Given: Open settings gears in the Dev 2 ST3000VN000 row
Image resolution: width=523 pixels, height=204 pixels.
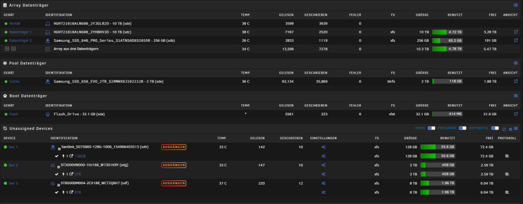Looking at the screenshot, I should [x=323, y=165].
